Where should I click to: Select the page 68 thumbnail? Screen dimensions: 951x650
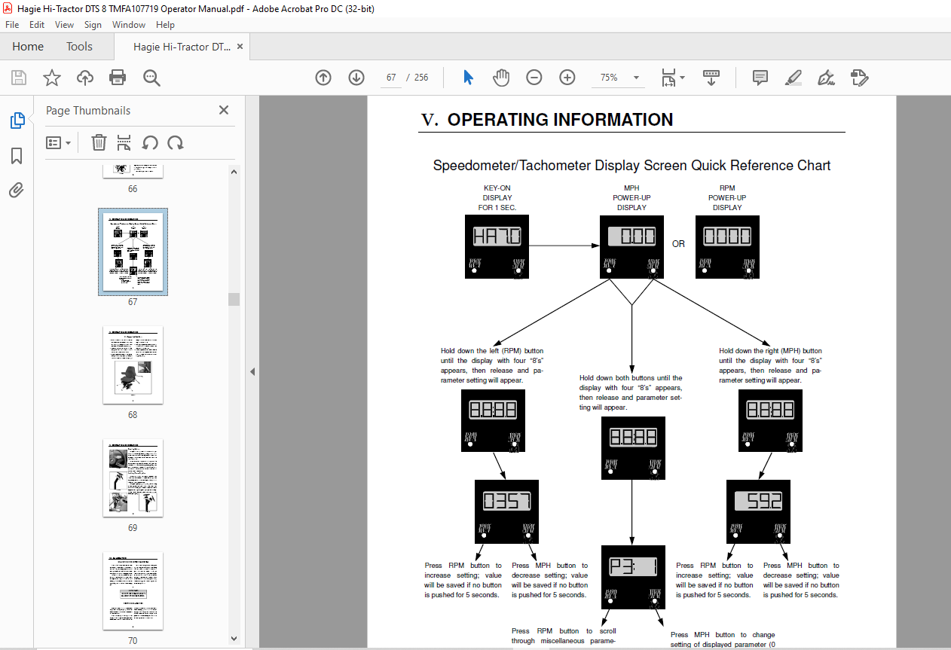(x=133, y=365)
